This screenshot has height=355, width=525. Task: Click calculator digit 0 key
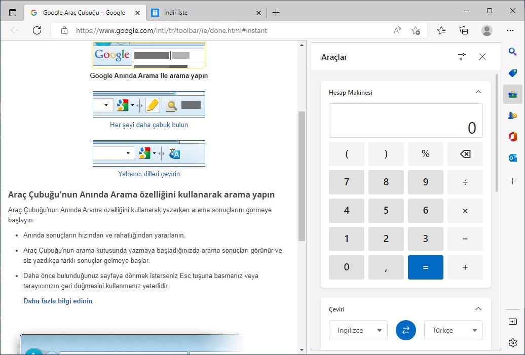coord(347,267)
